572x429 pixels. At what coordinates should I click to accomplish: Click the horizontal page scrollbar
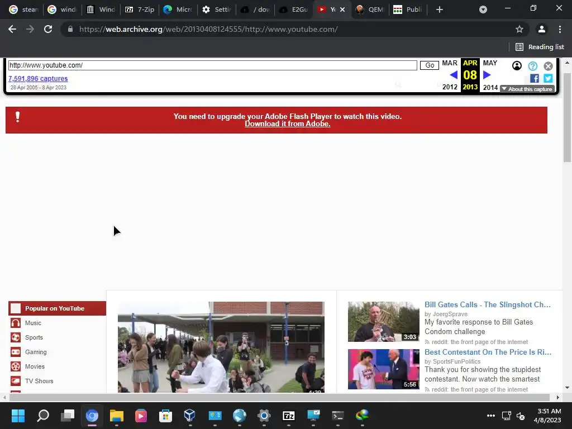coord(279,397)
